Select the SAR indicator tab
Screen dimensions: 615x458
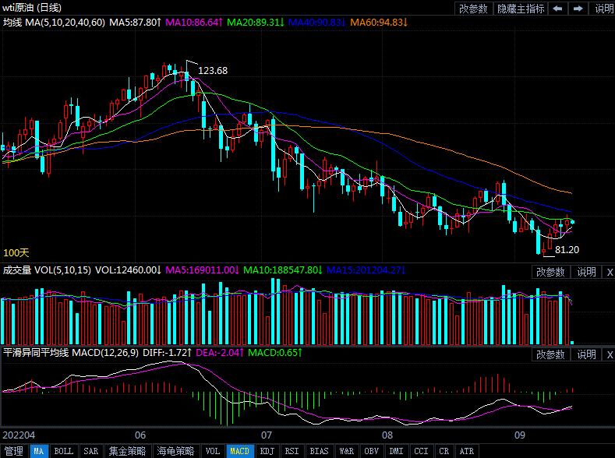tap(90, 451)
